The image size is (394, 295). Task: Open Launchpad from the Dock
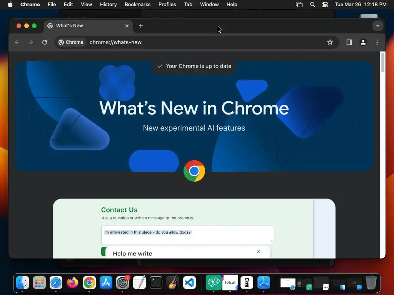39,282
